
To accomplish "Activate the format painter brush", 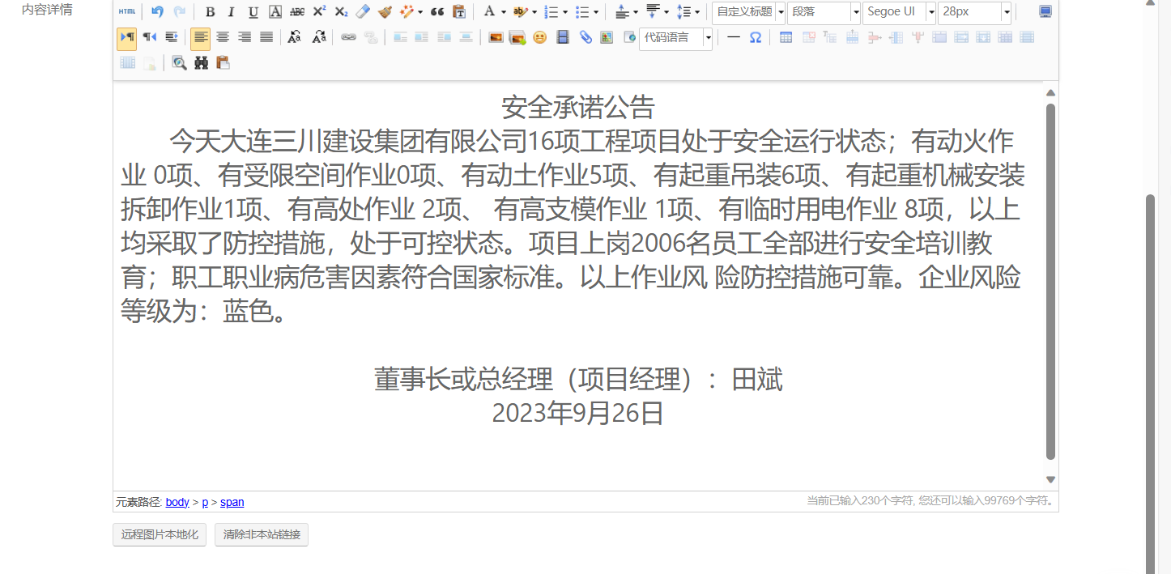I will pos(385,12).
